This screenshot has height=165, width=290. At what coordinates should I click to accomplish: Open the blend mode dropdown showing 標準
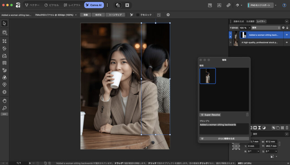click(266, 28)
